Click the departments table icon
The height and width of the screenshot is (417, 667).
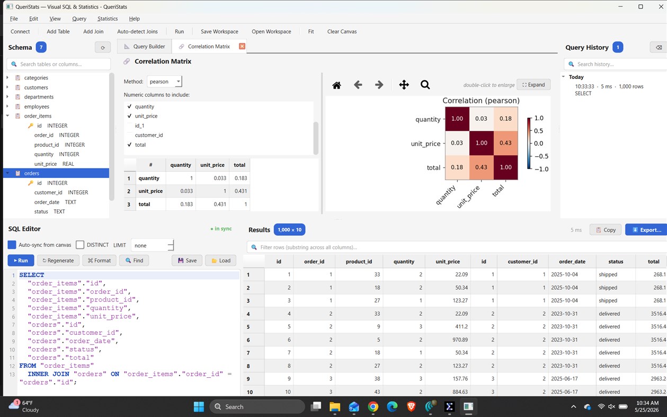18,97
